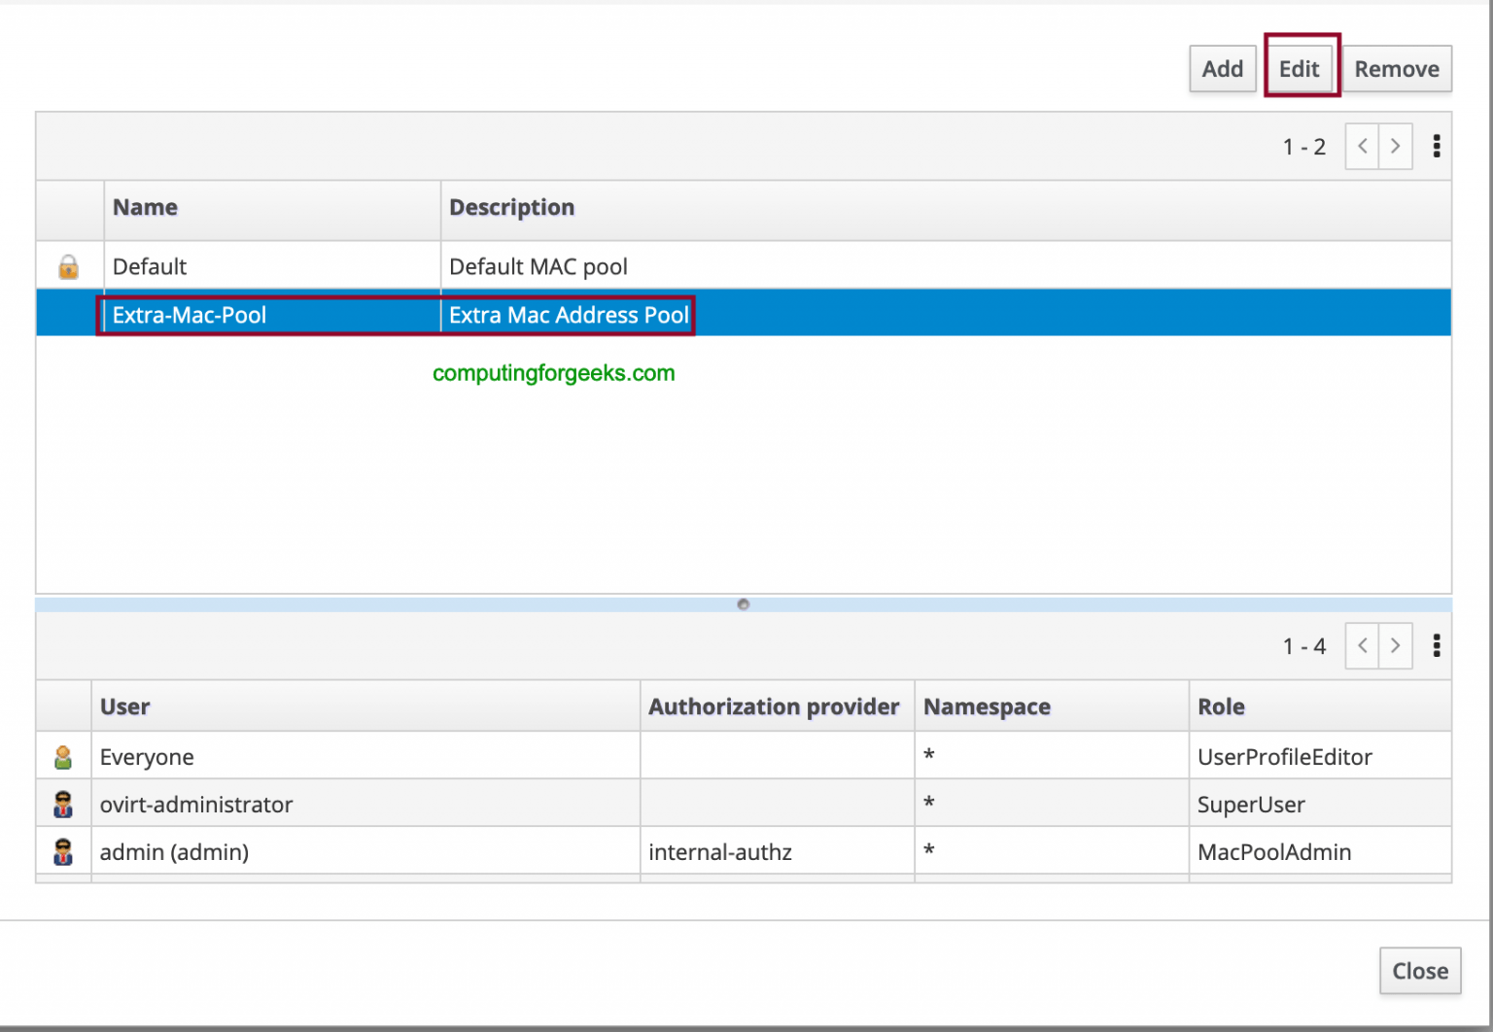Open the kebab menu beside the MAC pool pager

[x=1437, y=146]
